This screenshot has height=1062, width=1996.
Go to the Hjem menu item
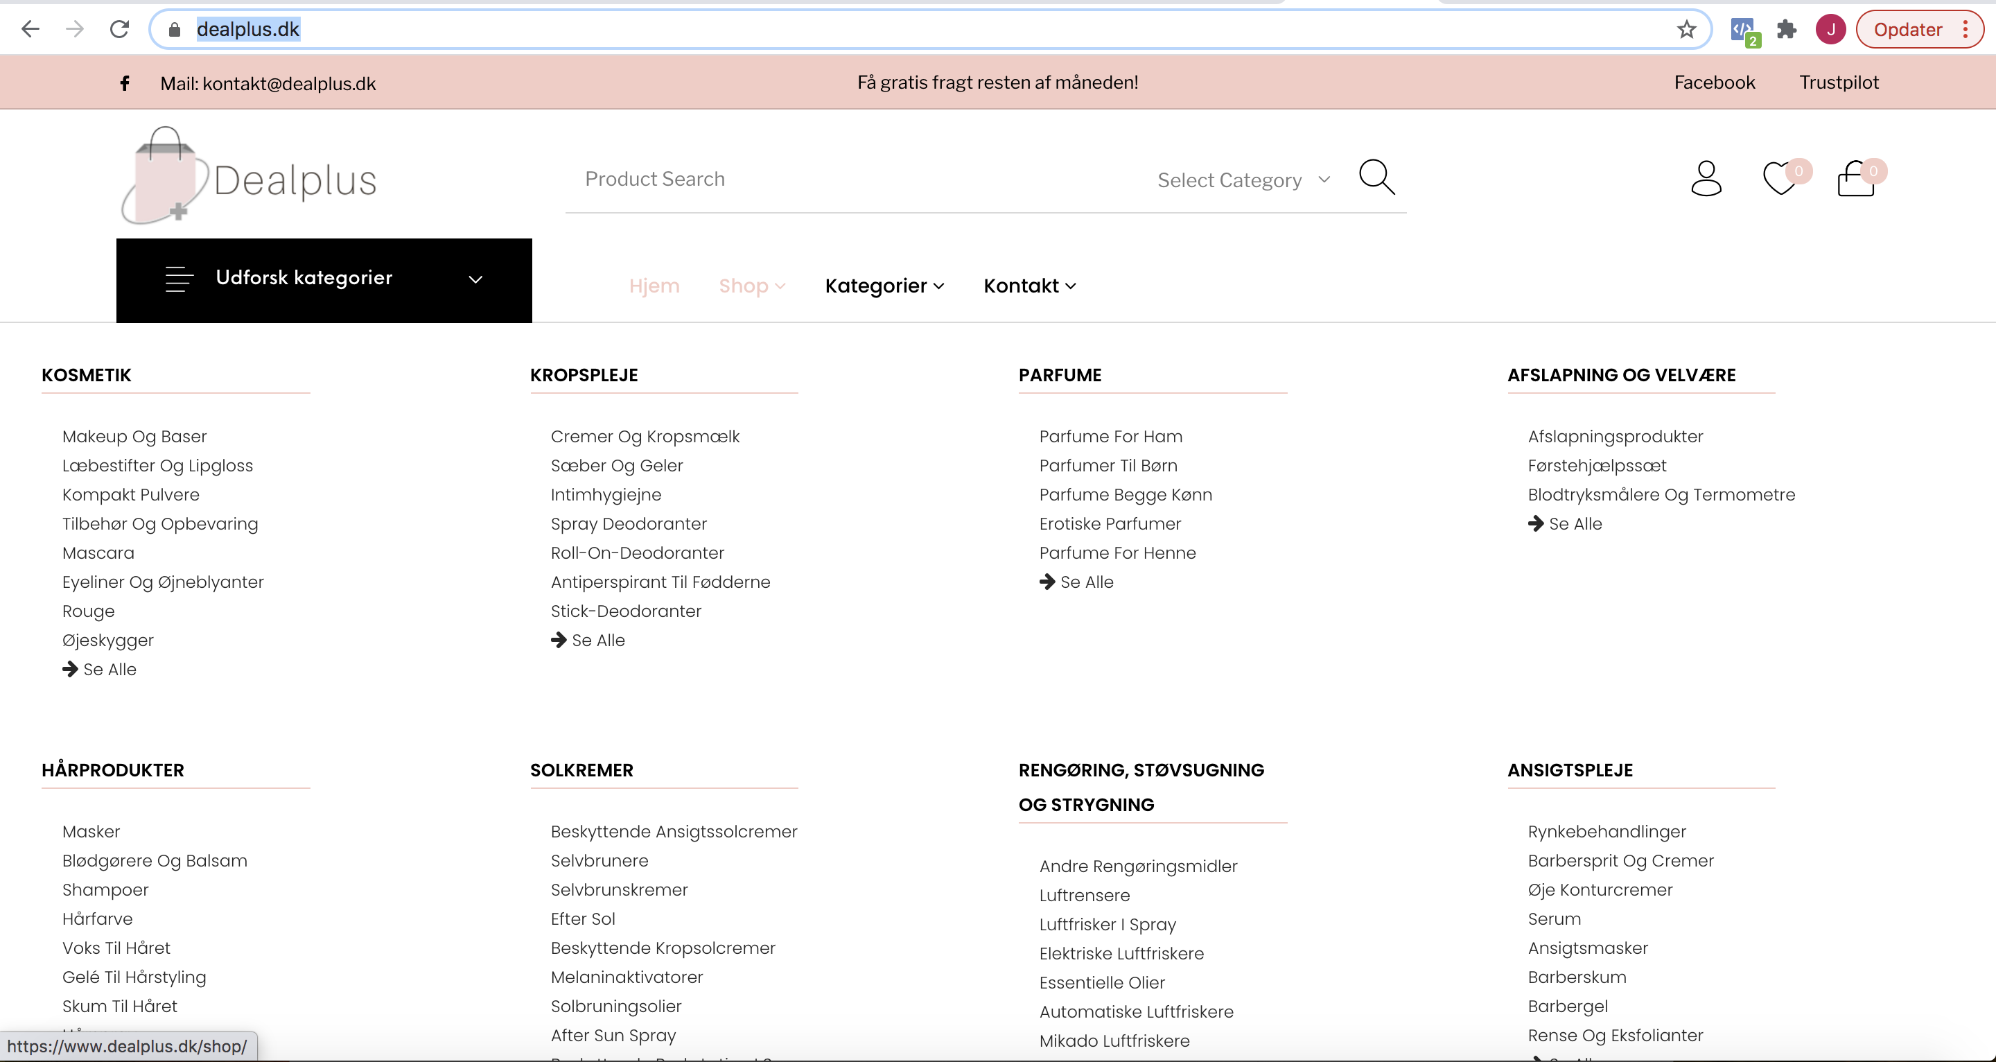click(654, 286)
